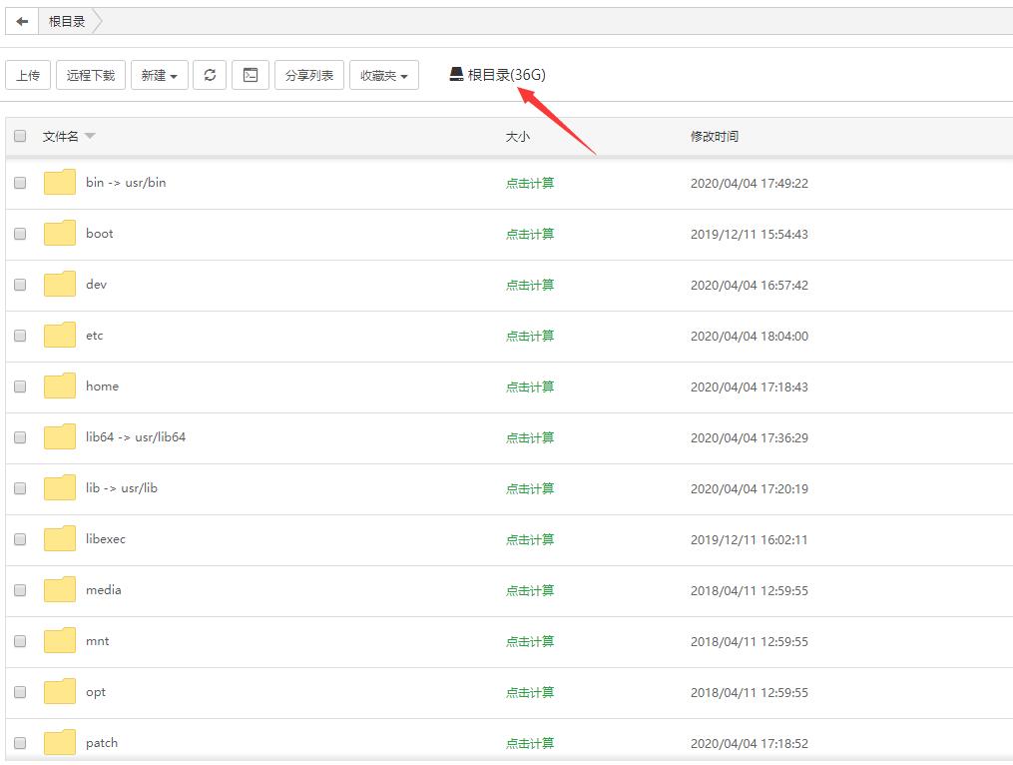1013x765 pixels.
Task: Click the lib -> usr/lib folder icon
Action: [x=60, y=488]
